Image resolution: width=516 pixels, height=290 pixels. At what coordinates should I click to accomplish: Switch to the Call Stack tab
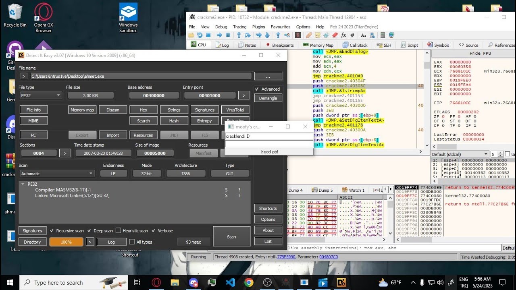tap(355, 45)
